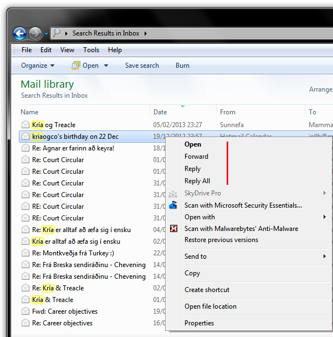Select mail icon for Re: Kría & Treacle
The image size is (333, 337).
25,288
